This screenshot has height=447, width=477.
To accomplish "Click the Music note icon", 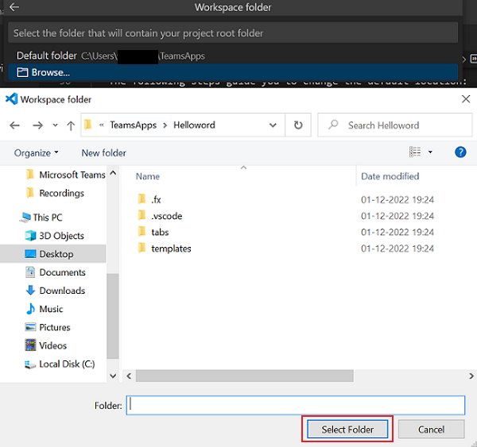I will click(30, 309).
